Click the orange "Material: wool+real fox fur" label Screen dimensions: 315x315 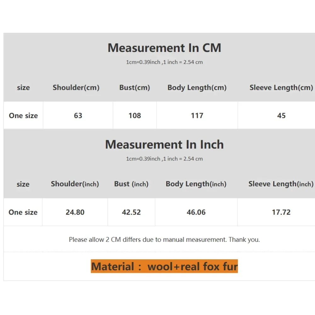pyautogui.click(x=164, y=266)
